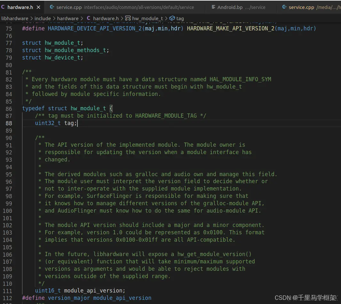
Task: Click line number 111 in the gutter
Action: (7, 291)
